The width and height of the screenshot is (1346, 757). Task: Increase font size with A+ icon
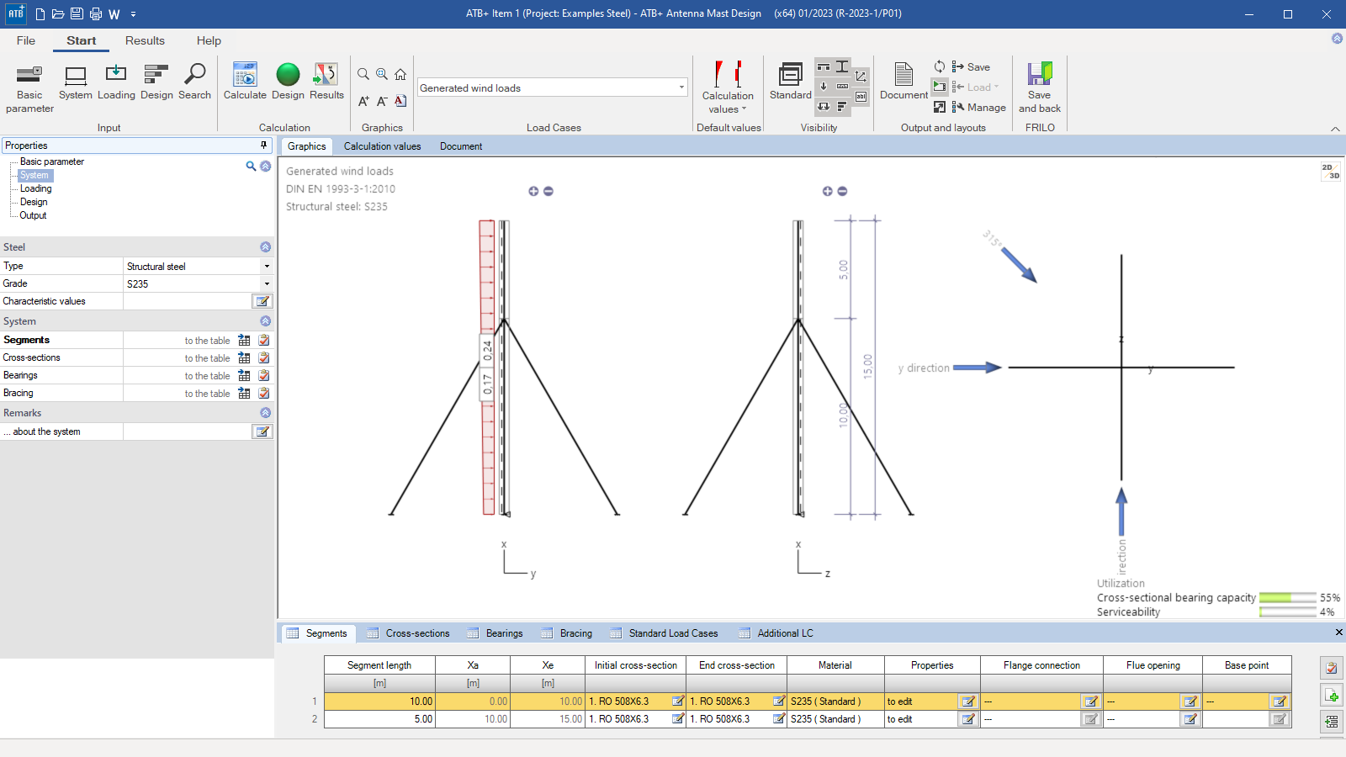click(x=363, y=101)
